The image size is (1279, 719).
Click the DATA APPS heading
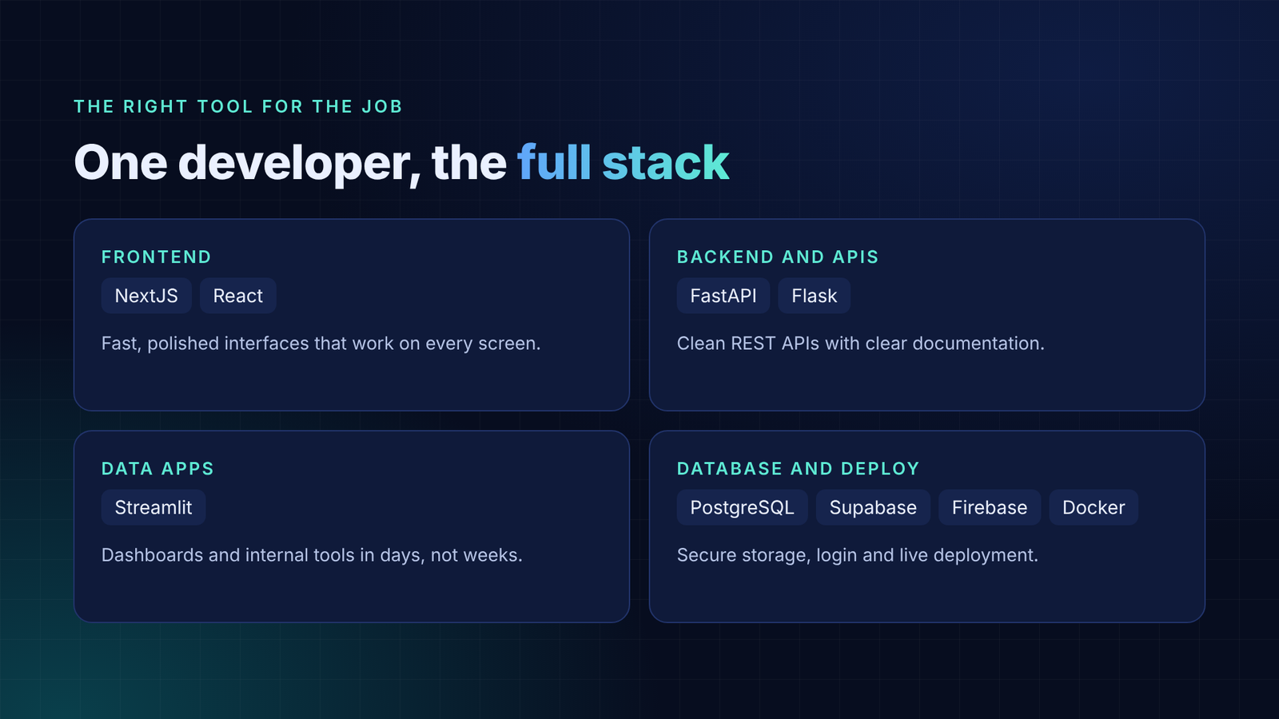157,469
